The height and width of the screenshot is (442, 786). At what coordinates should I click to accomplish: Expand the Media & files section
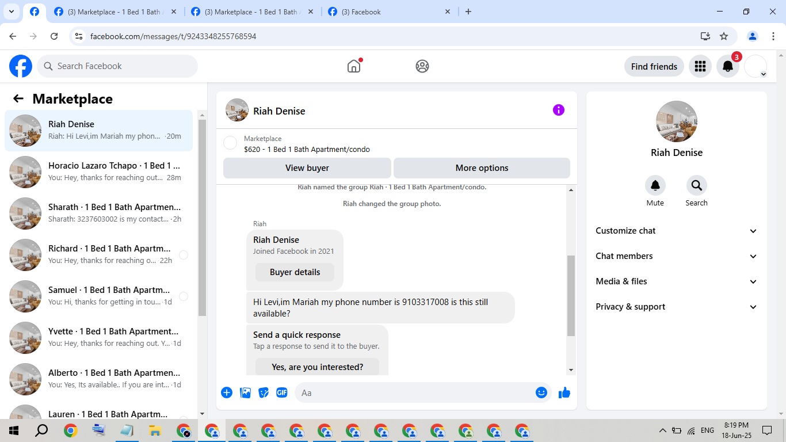click(677, 281)
